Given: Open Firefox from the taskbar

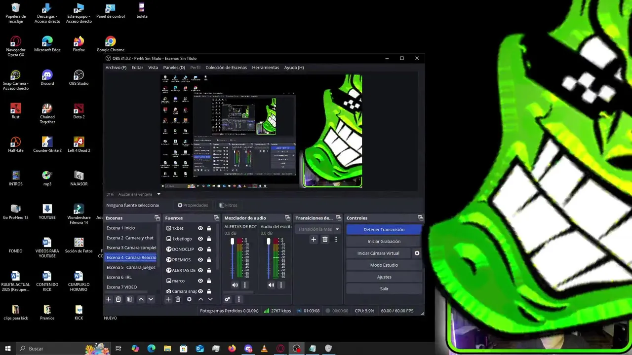Looking at the screenshot, I should [x=232, y=349].
